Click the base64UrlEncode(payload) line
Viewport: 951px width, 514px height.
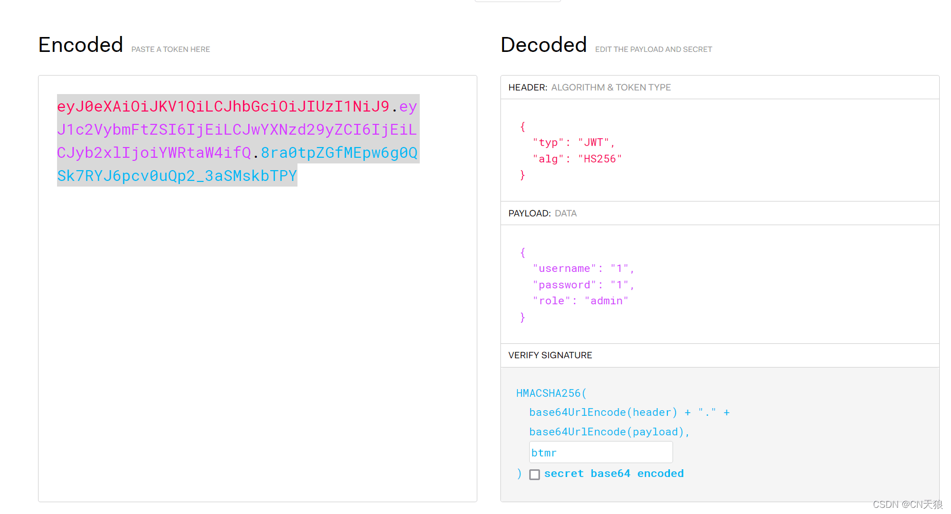(609, 432)
